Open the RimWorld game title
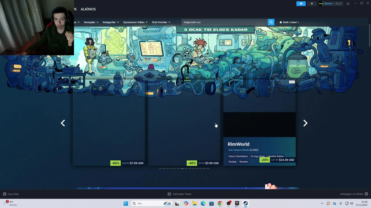Screen dimensions: 371x208 [239, 144]
